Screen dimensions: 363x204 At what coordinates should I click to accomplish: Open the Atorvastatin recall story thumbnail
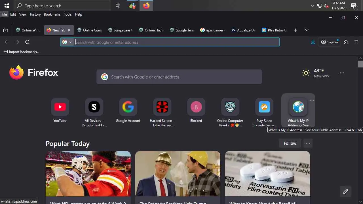pyautogui.click(x=267, y=174)
